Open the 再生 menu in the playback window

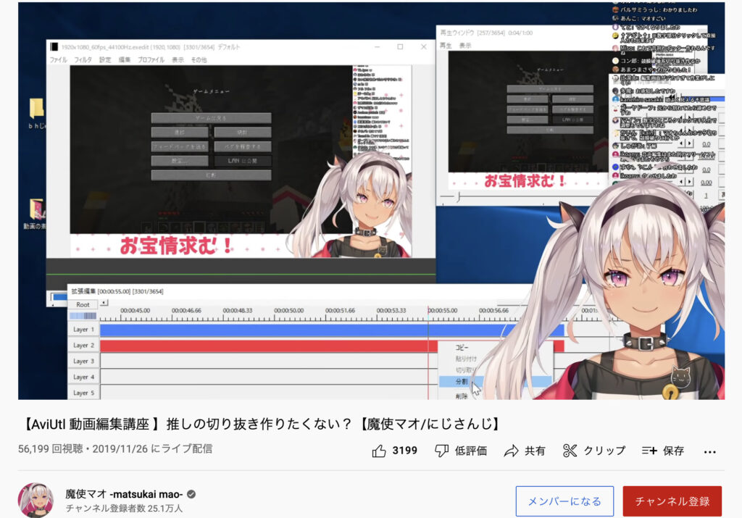[x=446, y=46]
